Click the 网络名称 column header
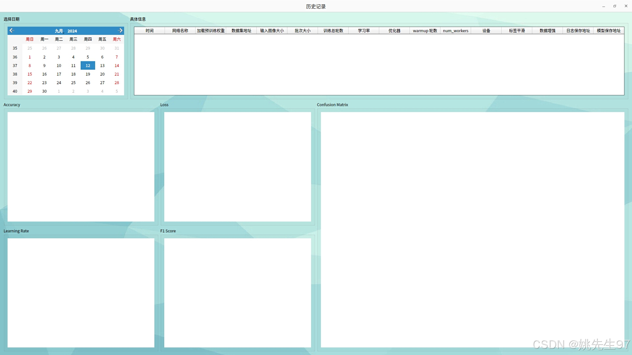Image resolution: width=632 pixels, height=355 pixels. tap(180, 31)
